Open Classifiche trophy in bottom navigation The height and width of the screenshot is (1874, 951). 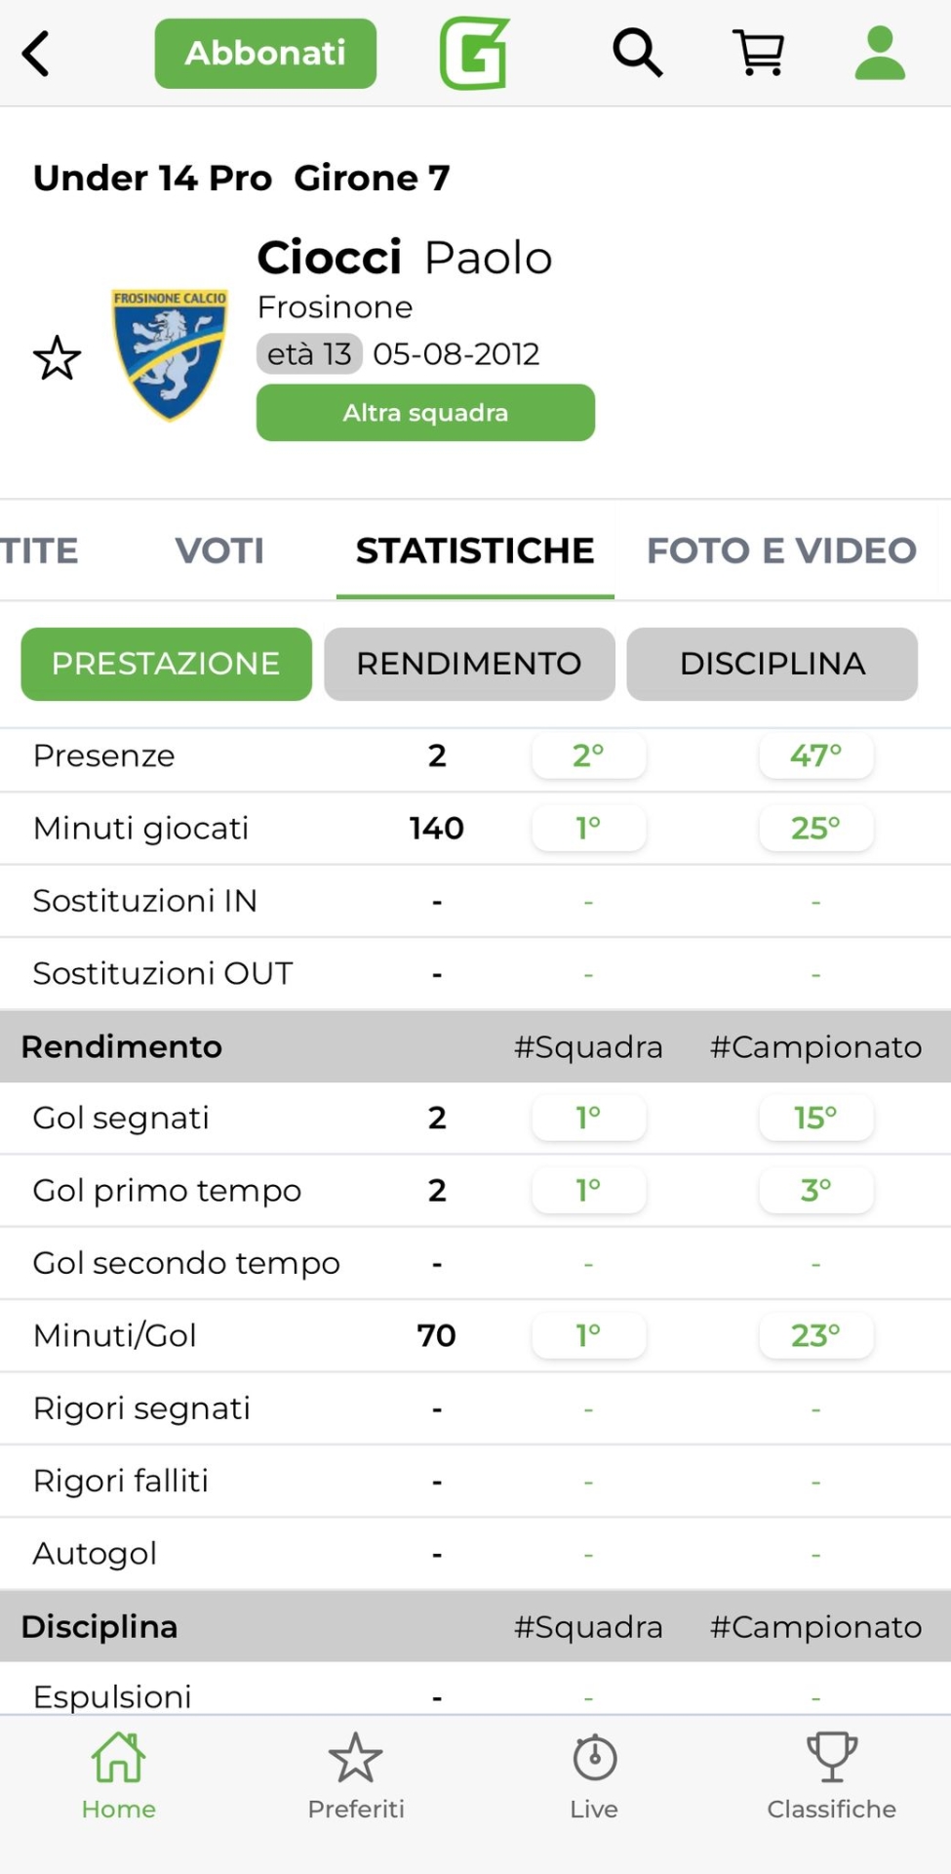[831, 1776]
